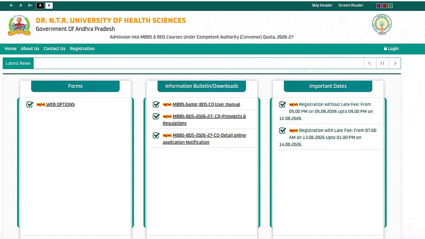This screenshot has height=239, width=425.
Task: Click the Registration without Late Fee text
Action: tap(326, 112)
